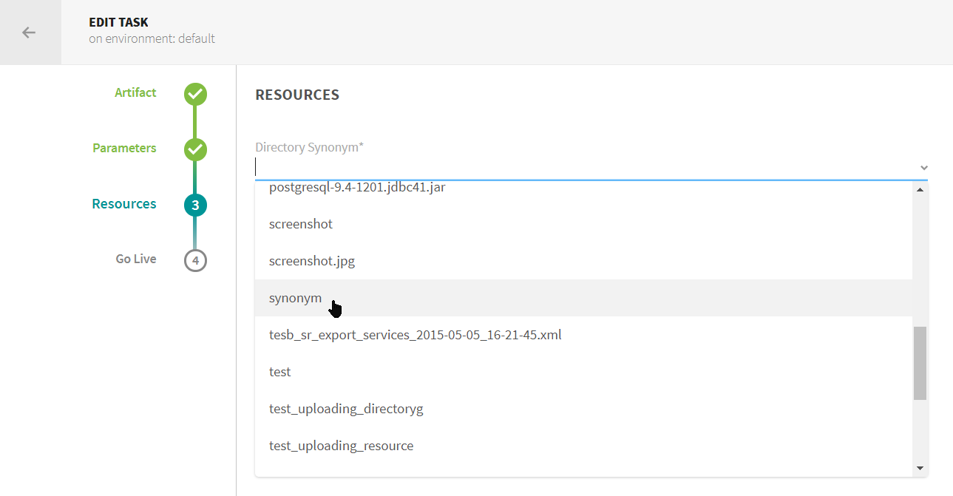This screenshot has width=953, height=496.
Task: Click the Artifact step completed checkmark icon
Action: point(194,94)
